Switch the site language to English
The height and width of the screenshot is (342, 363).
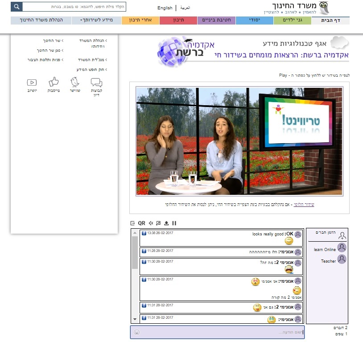165,8
